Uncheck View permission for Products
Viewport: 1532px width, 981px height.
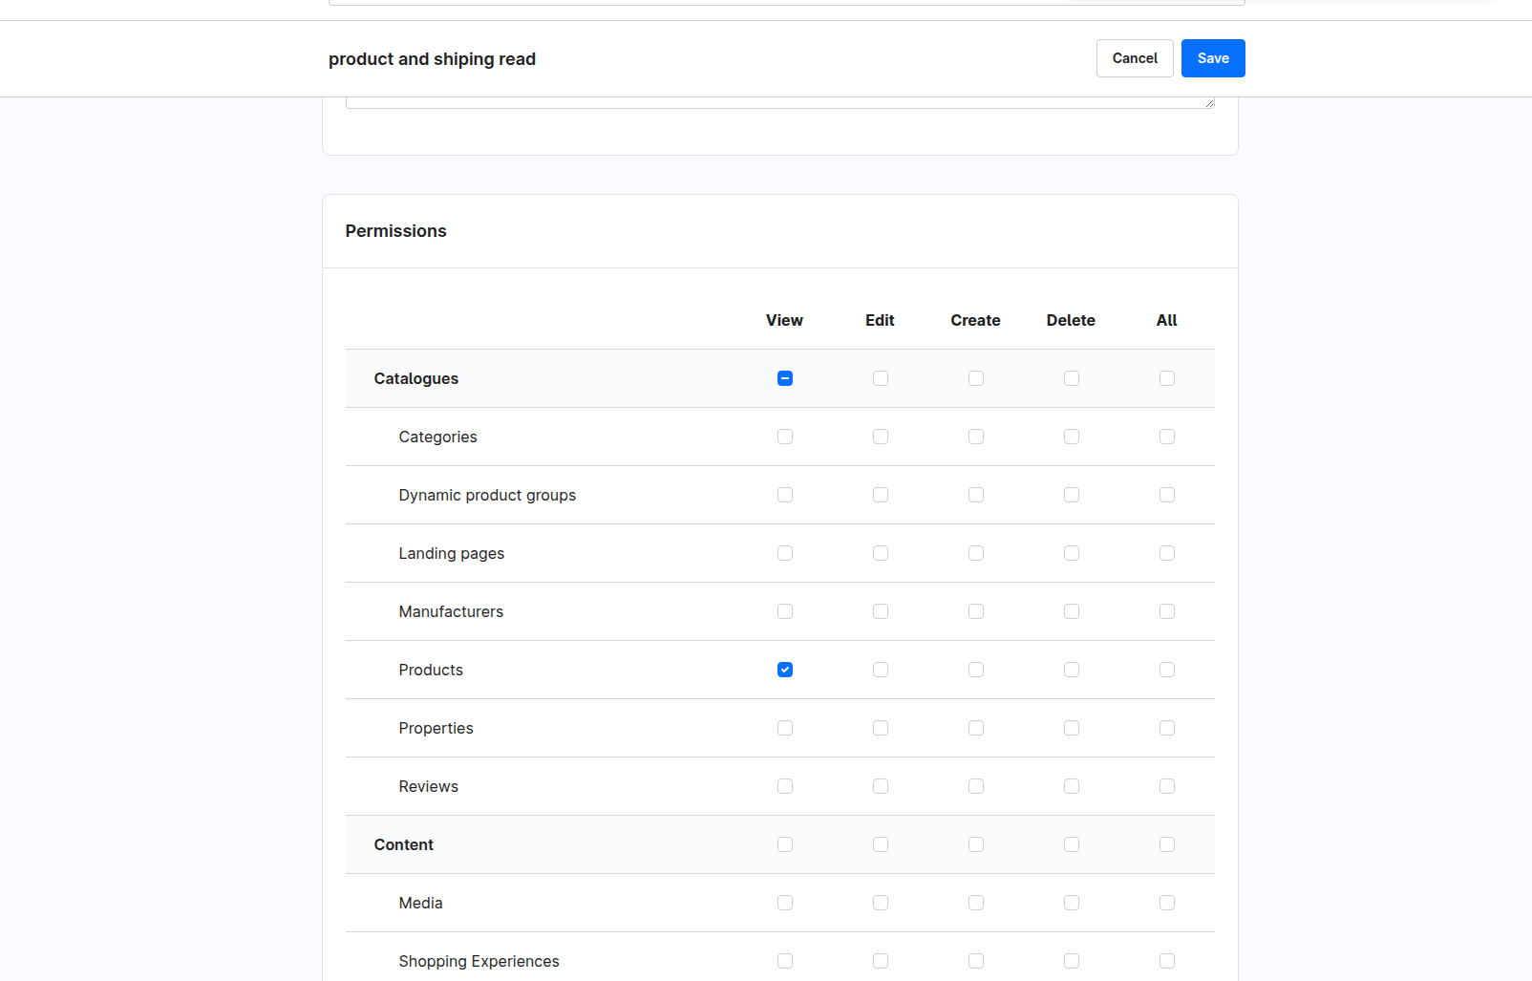(x=784, y=670)
